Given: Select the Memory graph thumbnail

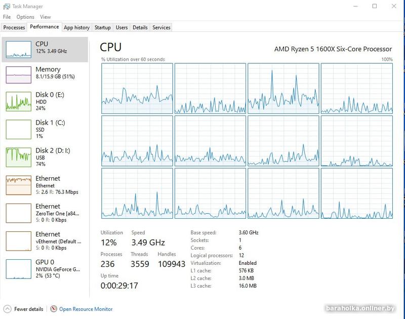Looking at the screenshot, I should click(x=18, y=74).
